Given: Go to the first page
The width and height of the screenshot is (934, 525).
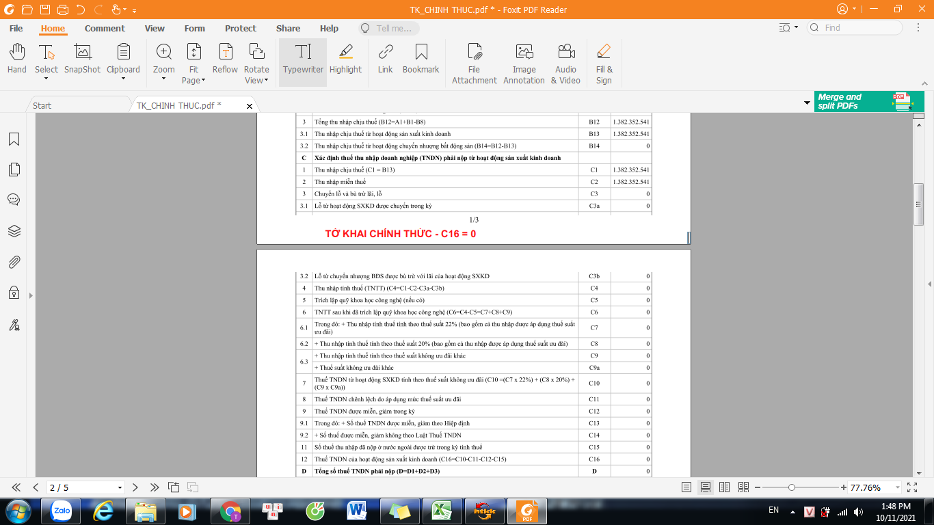Looking at the screenshot, I should click(16, 487).
